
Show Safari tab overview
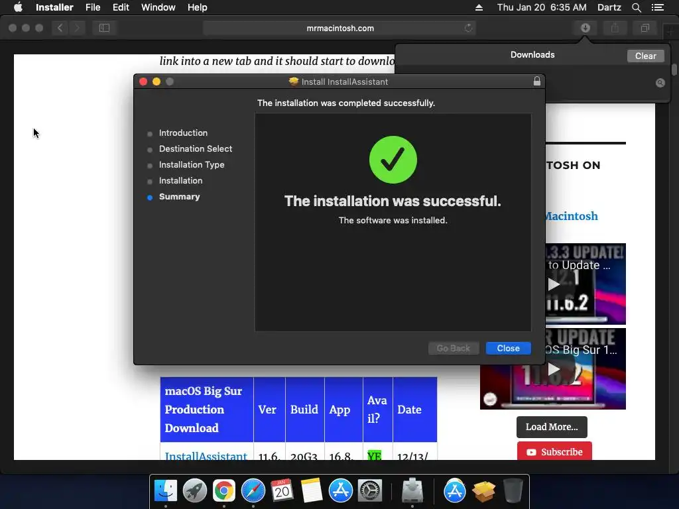pyautogui.click(x=645, y=28)
